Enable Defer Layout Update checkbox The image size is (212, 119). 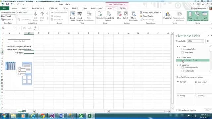click(x=178, y=110)
